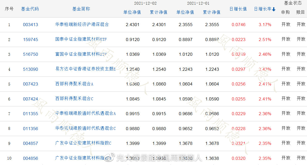The width and height of the screenshot is (307, 165).
Task: Click fund code 159745
Action: click(x=30, y=40)
